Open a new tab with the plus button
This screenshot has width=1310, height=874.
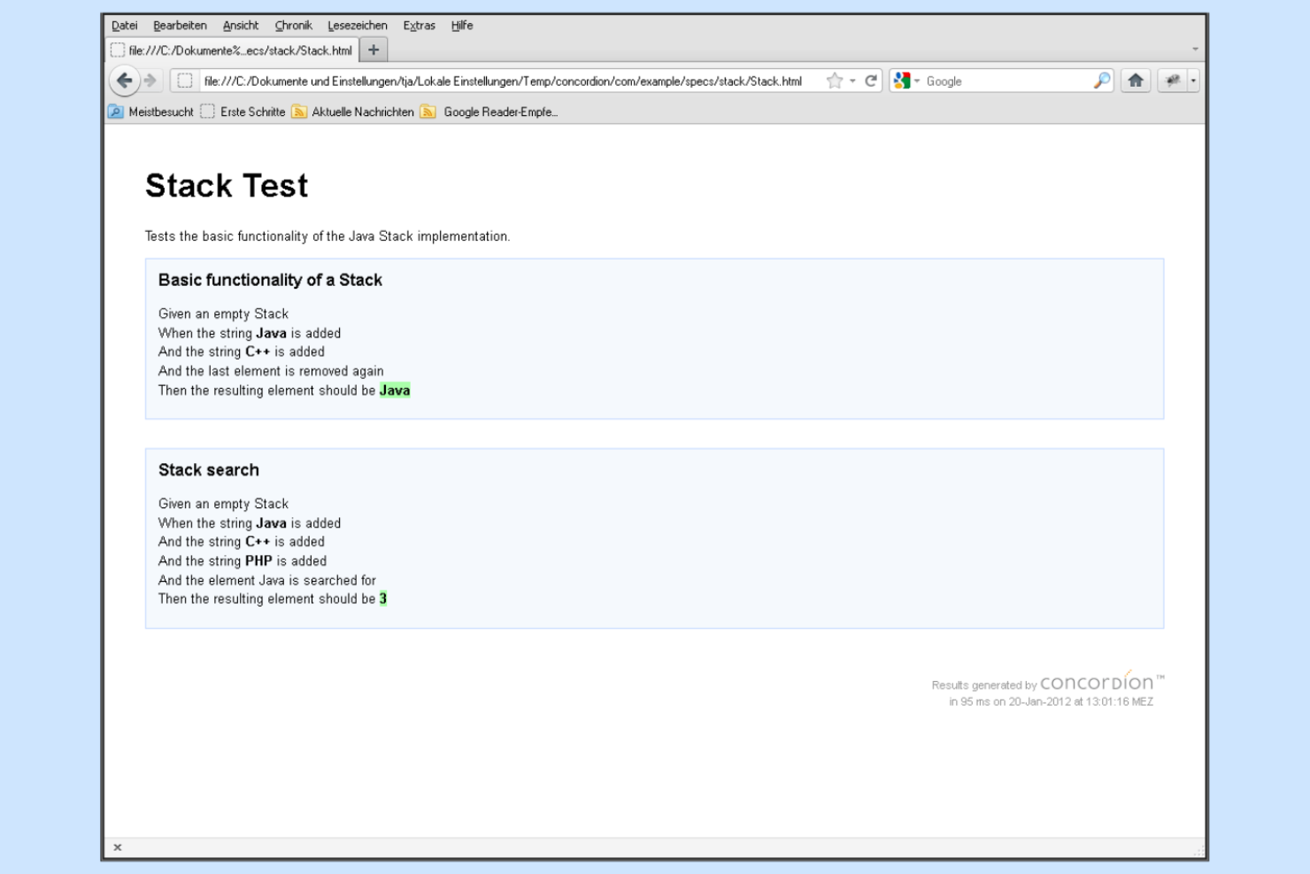pyautogui.click(x=372, y=50)
